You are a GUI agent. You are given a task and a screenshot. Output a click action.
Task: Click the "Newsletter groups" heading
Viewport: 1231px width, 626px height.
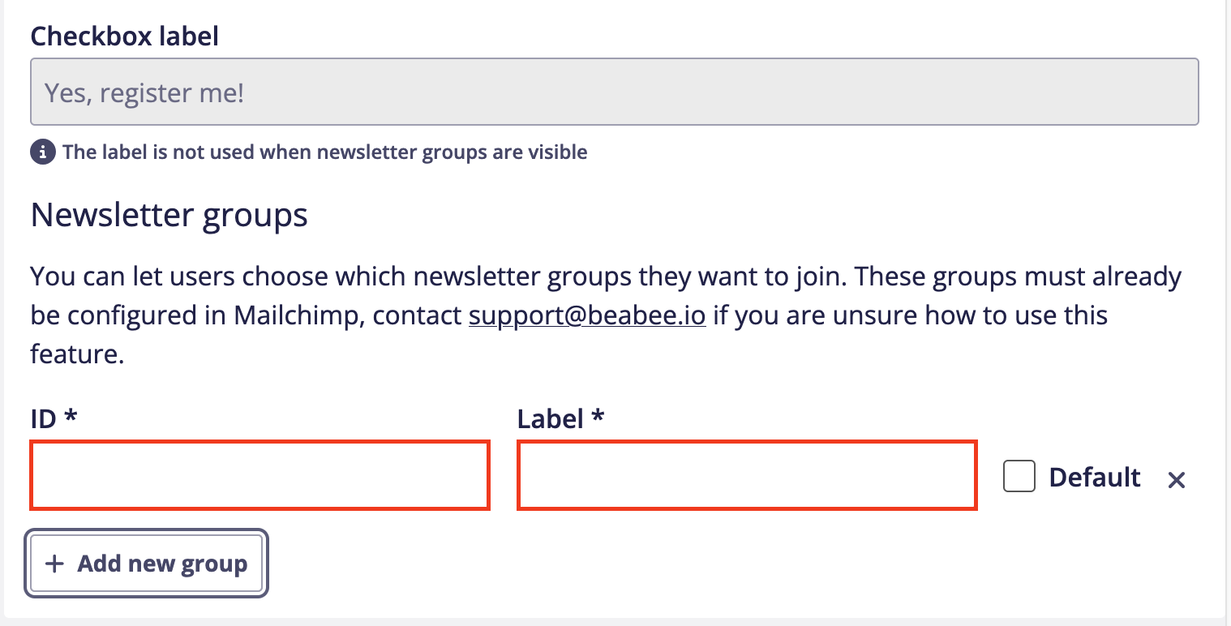(169, 216)
